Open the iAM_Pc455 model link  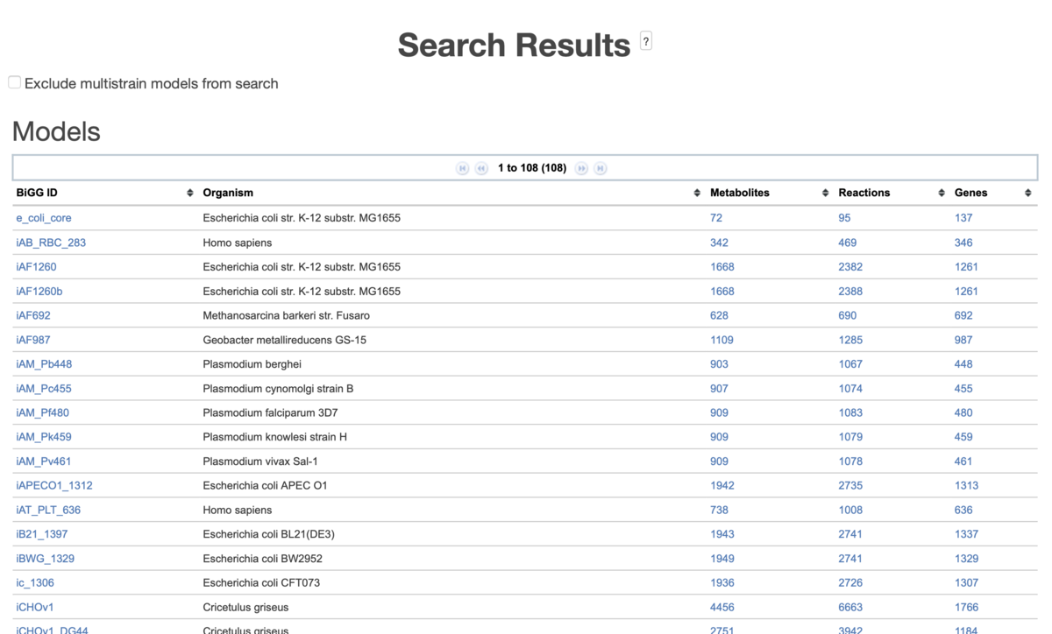tap(44, 389)
